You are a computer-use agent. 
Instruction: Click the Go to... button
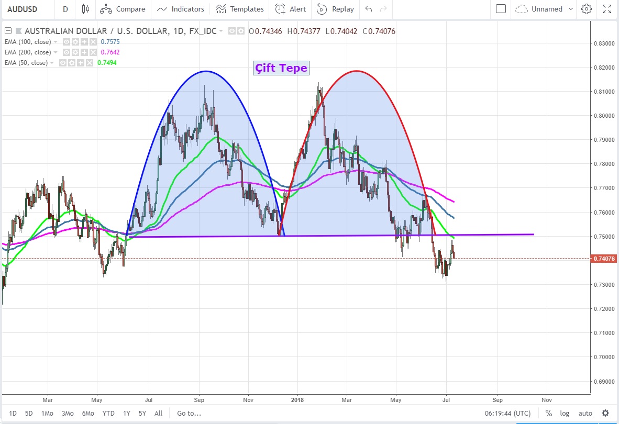click(x=189, y=413)
